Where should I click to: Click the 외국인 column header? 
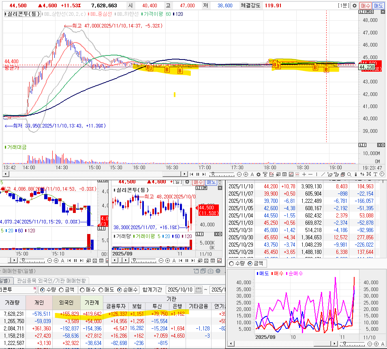pyautogui.click(x=66, y=302)
